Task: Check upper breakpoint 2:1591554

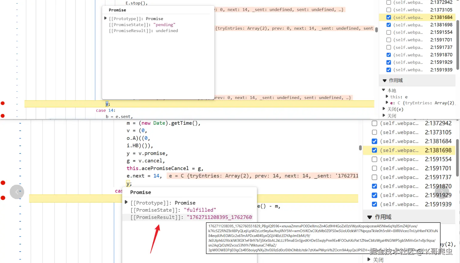Action: 389,32
